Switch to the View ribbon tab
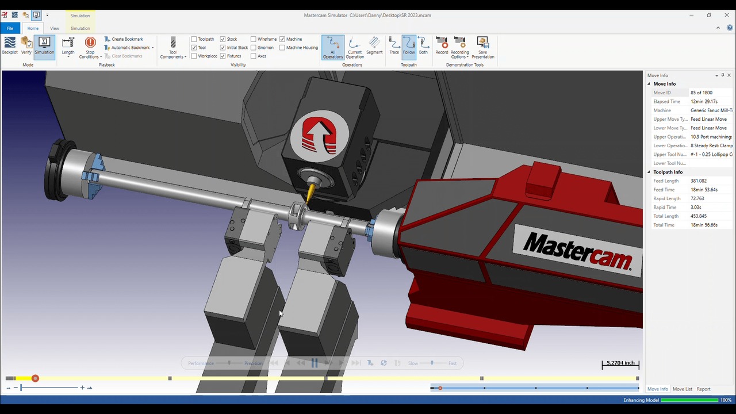The image size is (736, 414). pos(55,28)
